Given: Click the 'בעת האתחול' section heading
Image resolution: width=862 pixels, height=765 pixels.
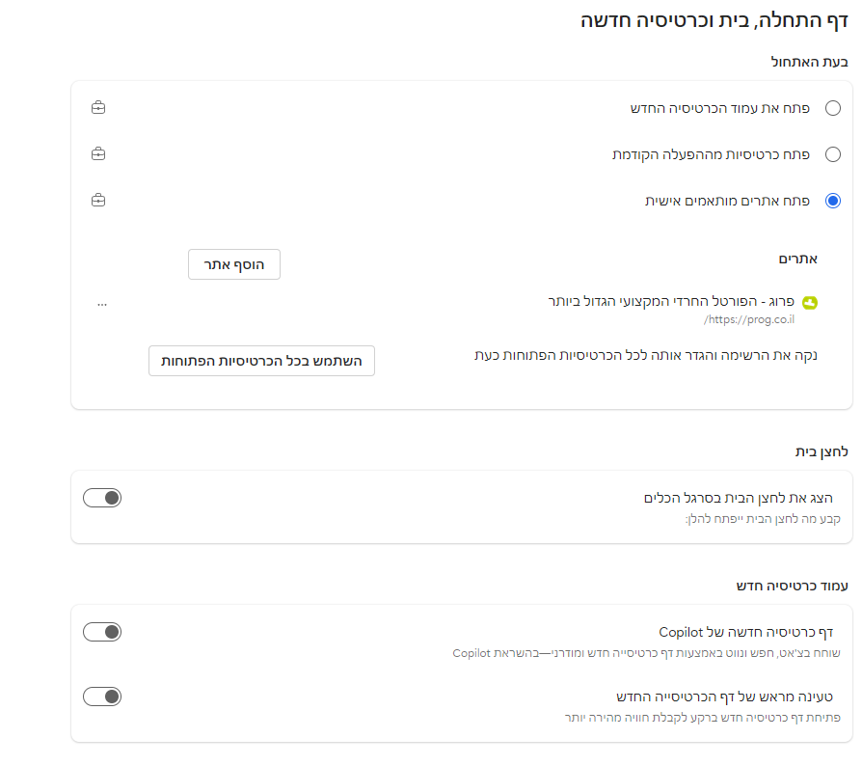Looking at the screenshot, I should coord(809,62).
